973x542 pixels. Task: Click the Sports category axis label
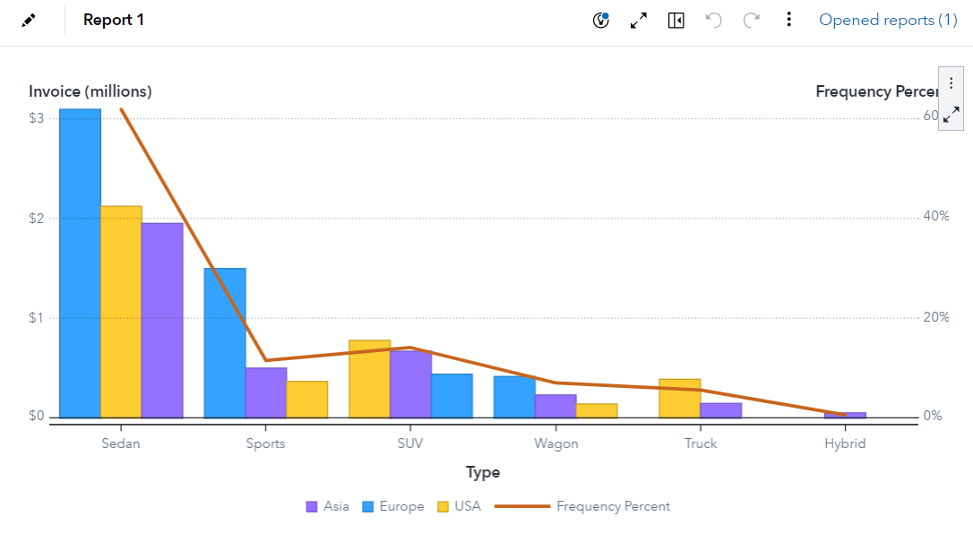266,443
